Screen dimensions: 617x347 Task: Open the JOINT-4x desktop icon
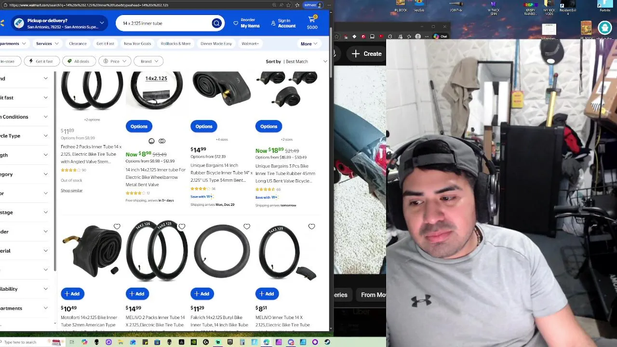[456, 7]
